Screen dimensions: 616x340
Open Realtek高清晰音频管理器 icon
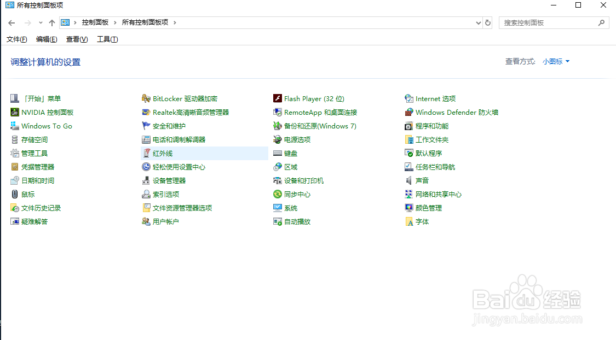pyautogui.click(x=146, y=112)
